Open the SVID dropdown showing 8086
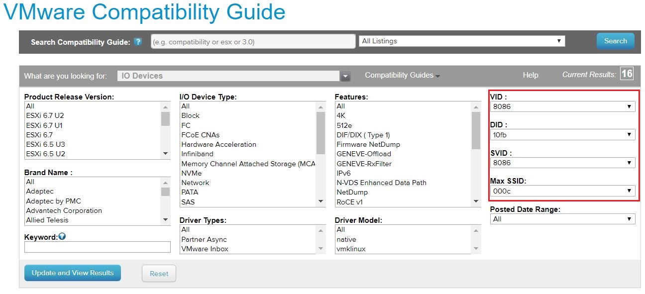The width and height of the screenshot is (645, 294). point(563,163)
